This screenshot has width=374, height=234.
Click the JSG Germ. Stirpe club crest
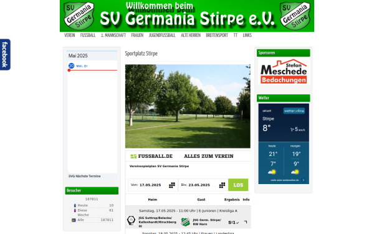coord(185,222)
